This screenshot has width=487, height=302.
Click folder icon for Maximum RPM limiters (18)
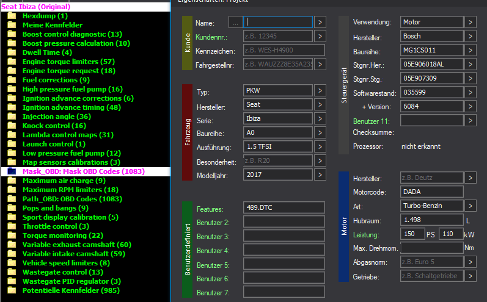12,190
